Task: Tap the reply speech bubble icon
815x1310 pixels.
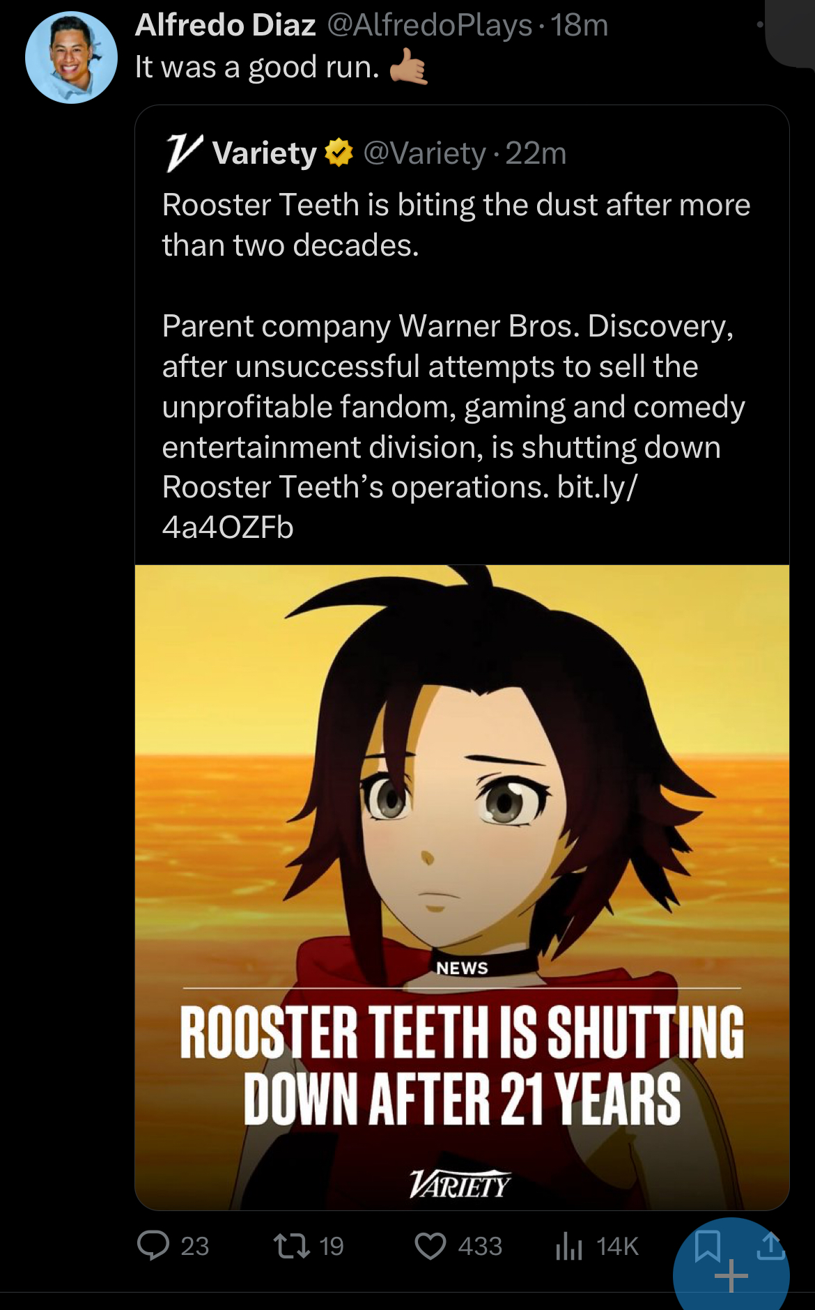Action: coord(153,1246)
